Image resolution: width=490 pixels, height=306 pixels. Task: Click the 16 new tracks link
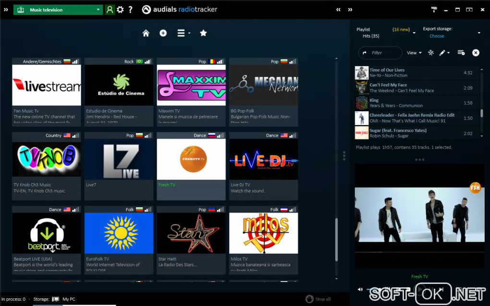pos(401,29)
